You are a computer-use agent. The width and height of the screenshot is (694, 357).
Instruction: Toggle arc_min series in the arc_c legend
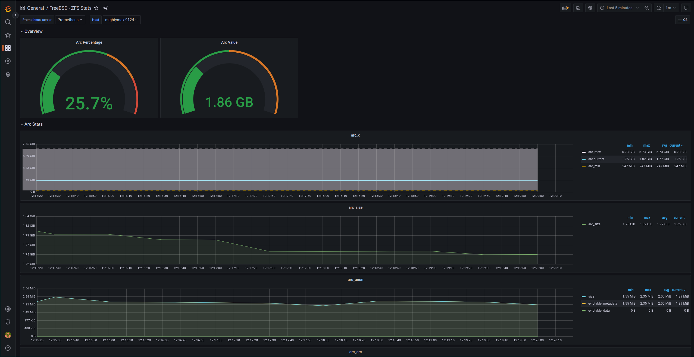(594, 166)
